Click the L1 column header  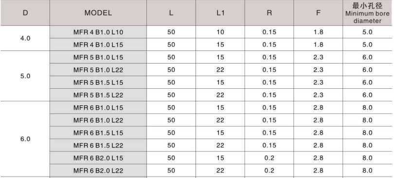click(220, 13)
